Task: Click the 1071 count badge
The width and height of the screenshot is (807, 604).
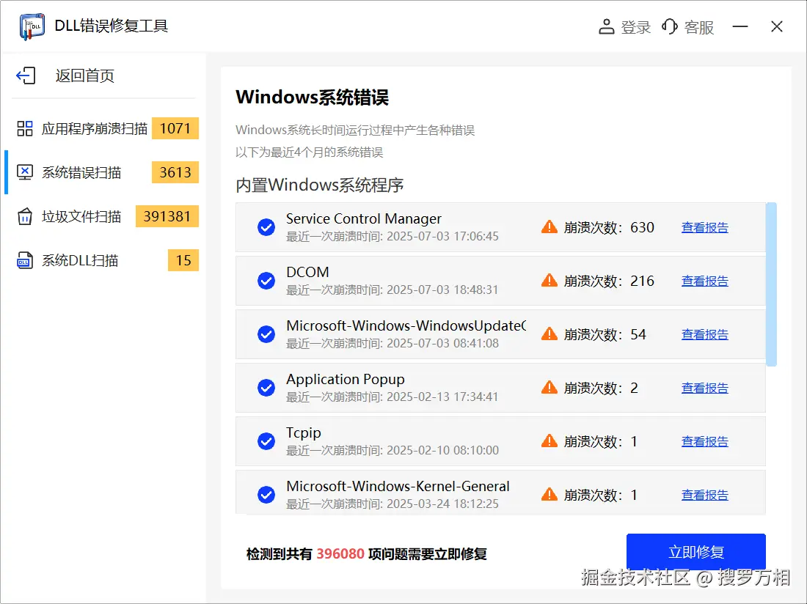Action: click(x=175, y=128)
